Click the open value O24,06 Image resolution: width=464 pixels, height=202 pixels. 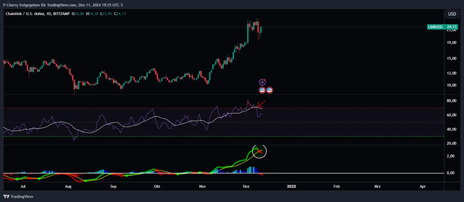tap(78, 14)
